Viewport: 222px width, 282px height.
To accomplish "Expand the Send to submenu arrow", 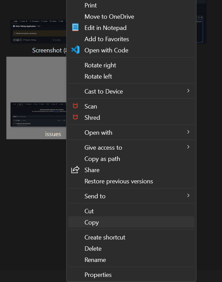I will [x=188, y=196].
